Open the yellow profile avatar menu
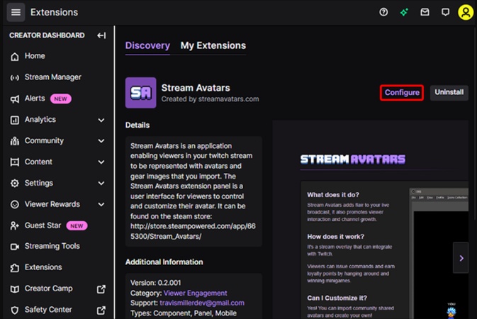Screen dimensions: 477x319 [466, 12]
